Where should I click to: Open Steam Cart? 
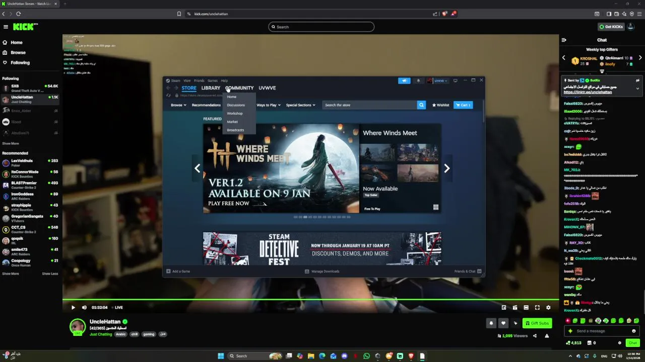(463, 105)
